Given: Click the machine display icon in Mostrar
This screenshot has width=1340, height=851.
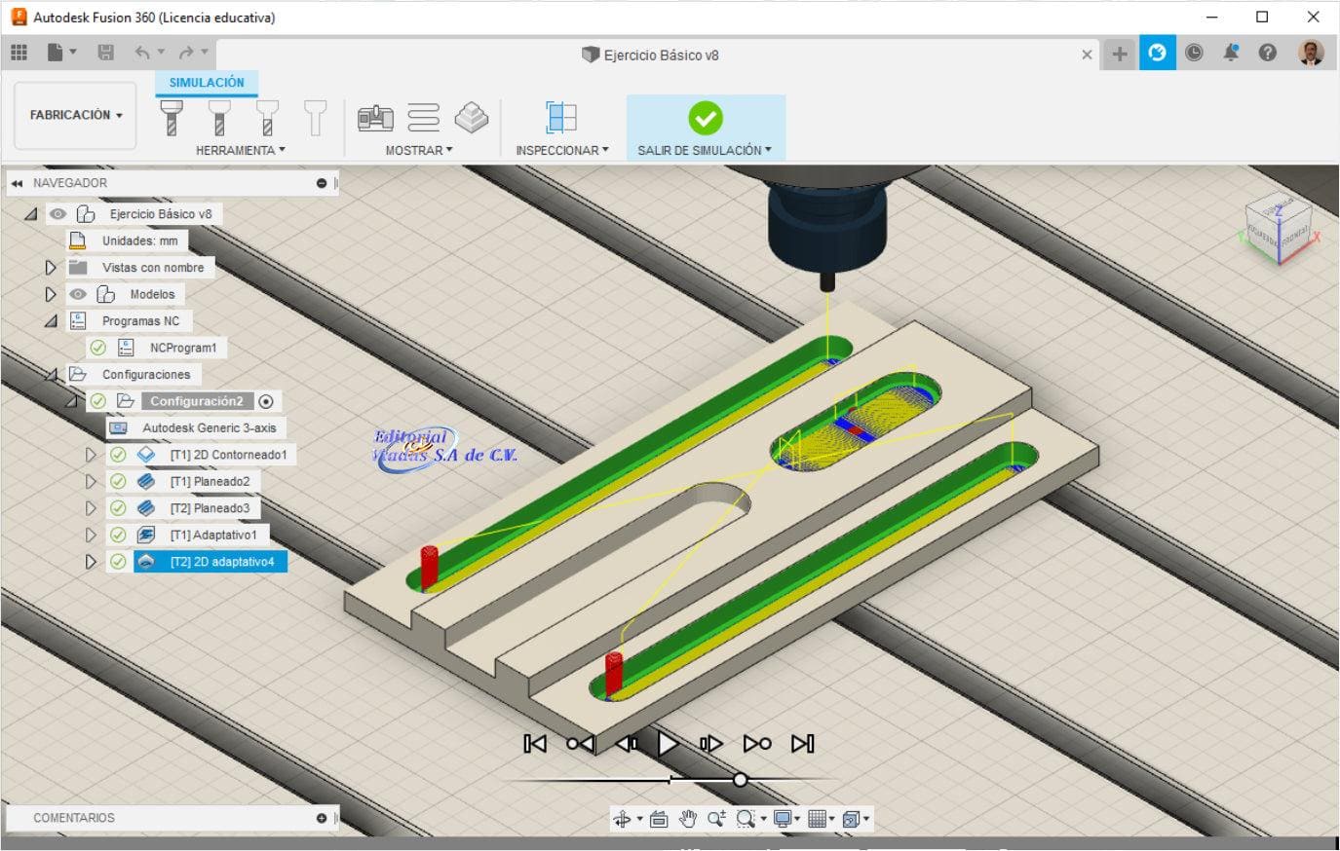Looking at the screenshot, I should click(375, 118).
